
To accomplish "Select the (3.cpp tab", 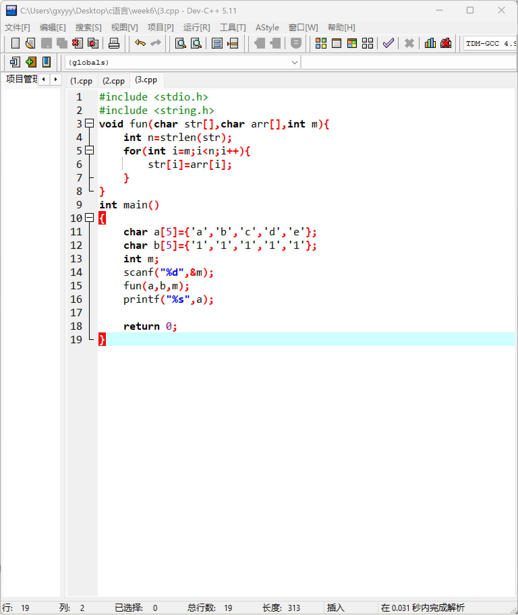I will click(x=146, y=80).
